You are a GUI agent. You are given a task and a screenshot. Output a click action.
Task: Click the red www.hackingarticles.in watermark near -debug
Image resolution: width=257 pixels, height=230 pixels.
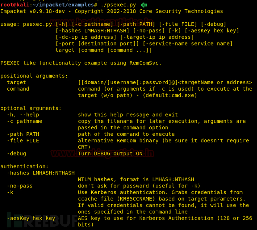click(102, 153)
